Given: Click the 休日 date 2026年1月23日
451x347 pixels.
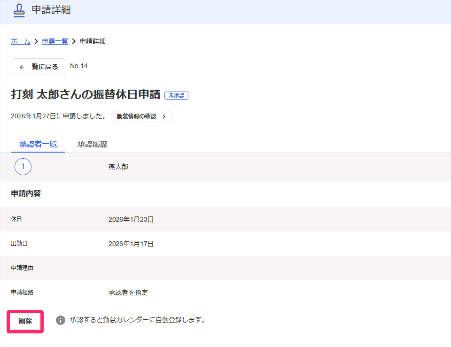Looking at the screenshot, I should click(131, 219).
